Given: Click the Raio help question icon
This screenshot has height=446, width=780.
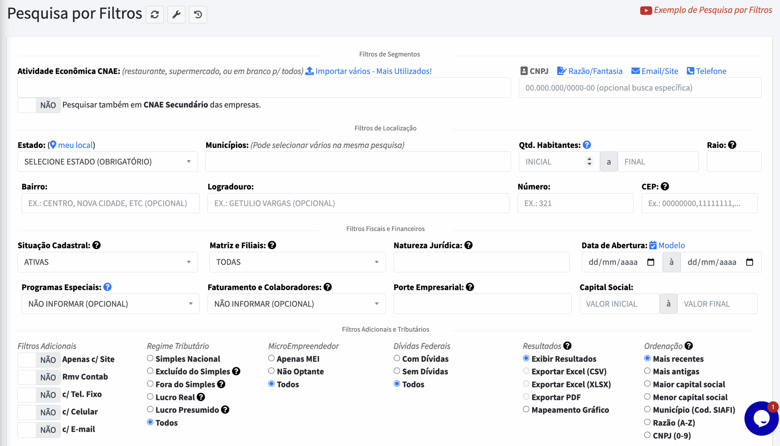Looking at the screenshot, I should (732, 145).
